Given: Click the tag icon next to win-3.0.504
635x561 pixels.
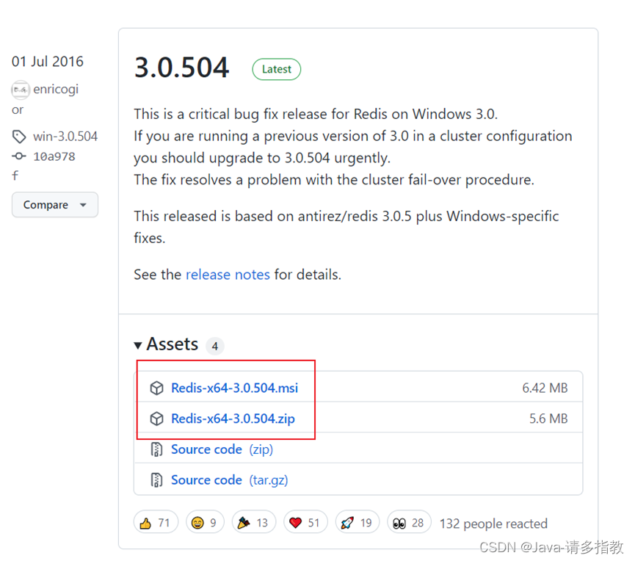Looking at the screenshot, I should (x=18, y=137).
